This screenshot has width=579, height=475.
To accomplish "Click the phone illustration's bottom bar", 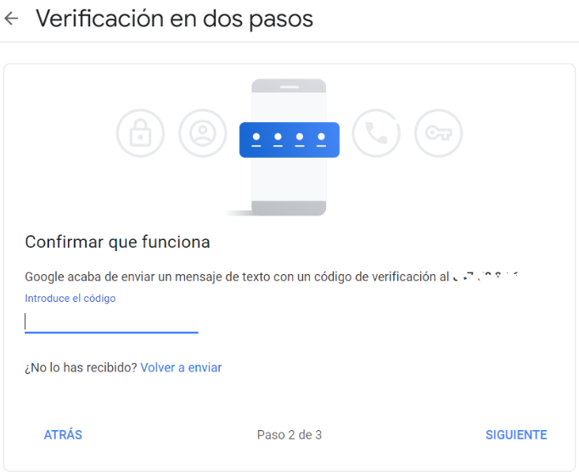I will [x=289, y=208].
